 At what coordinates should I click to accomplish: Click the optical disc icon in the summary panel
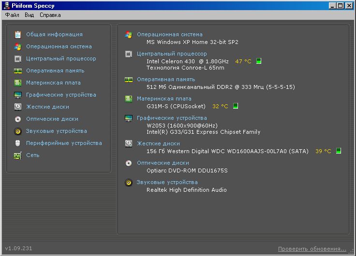pyautogui.click(x=129, y=163)
